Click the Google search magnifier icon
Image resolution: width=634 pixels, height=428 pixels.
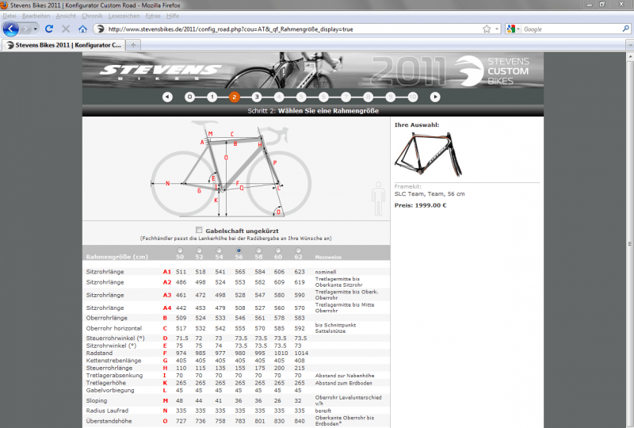click(625, 29)
